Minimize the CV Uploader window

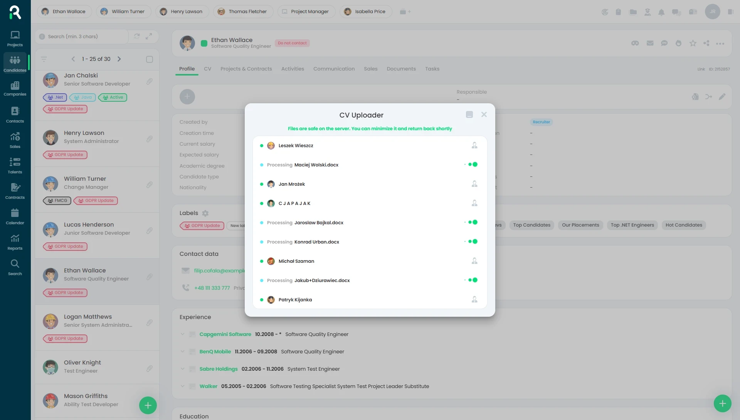point(469,114)
